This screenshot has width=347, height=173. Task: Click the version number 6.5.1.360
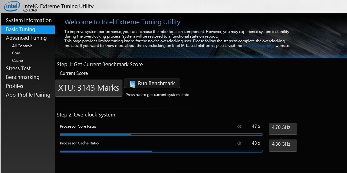[30, 10]
